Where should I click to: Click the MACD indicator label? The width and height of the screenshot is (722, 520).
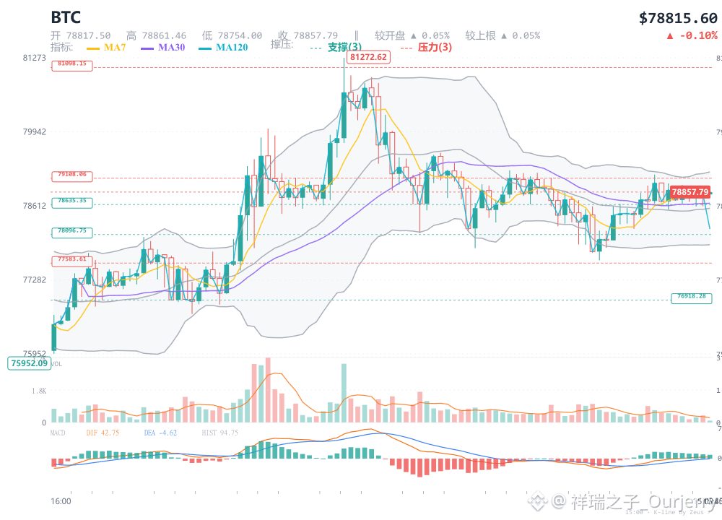pos(58,433)
